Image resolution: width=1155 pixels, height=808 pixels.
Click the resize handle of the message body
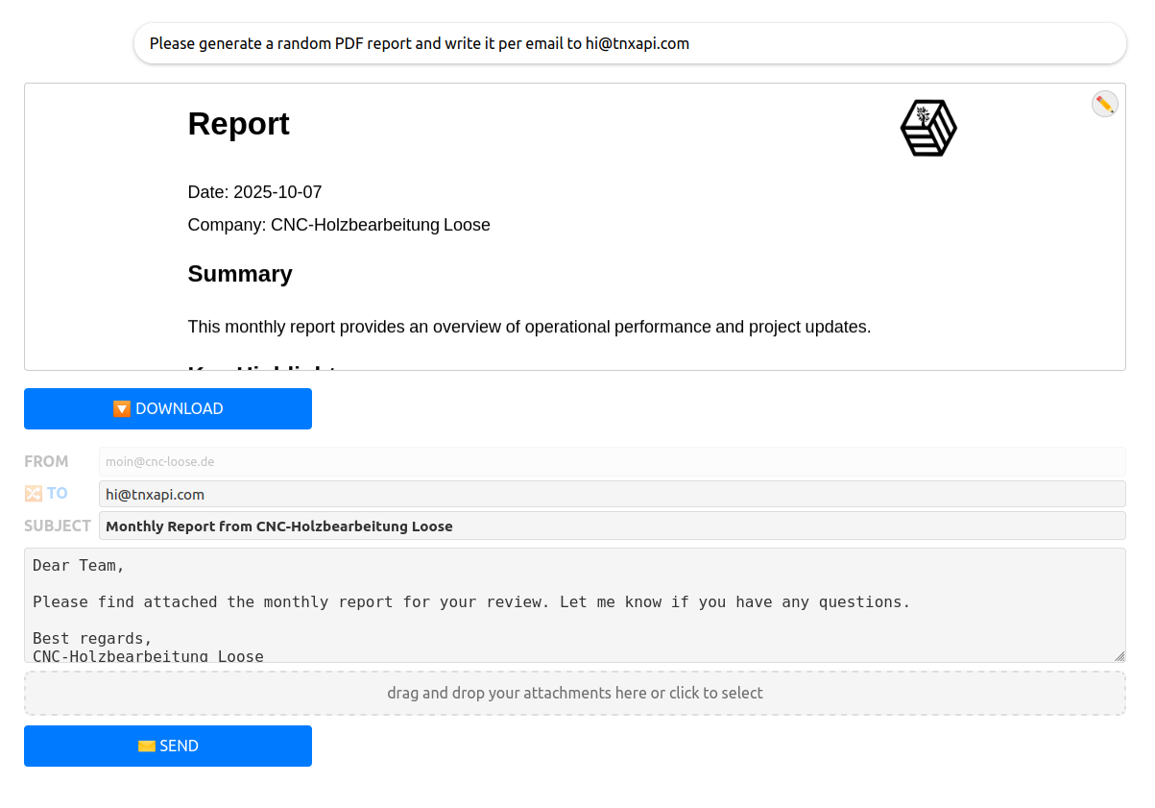point(1119,655)
